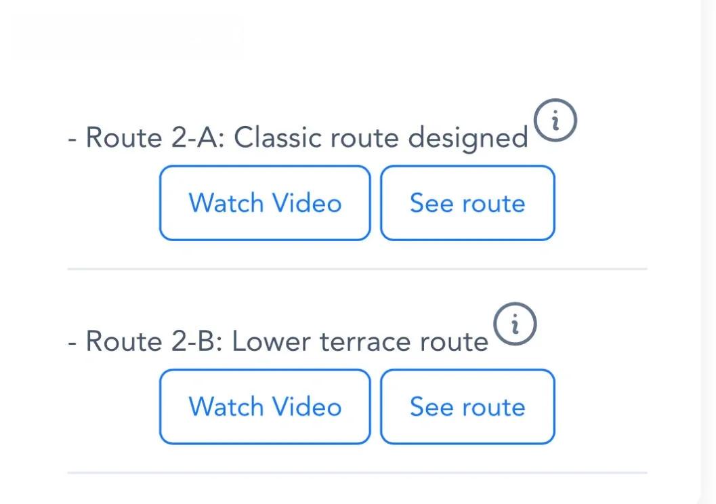Click the words "Lower terrace route"
This screenshot has height=504, width=716.
360,341
